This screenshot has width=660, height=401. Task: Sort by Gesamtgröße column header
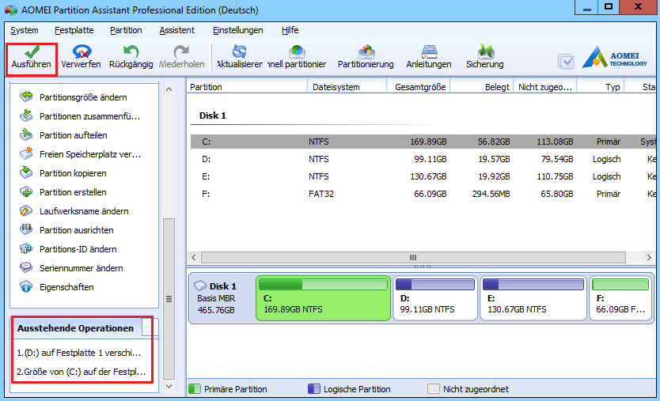click(419, 87)
